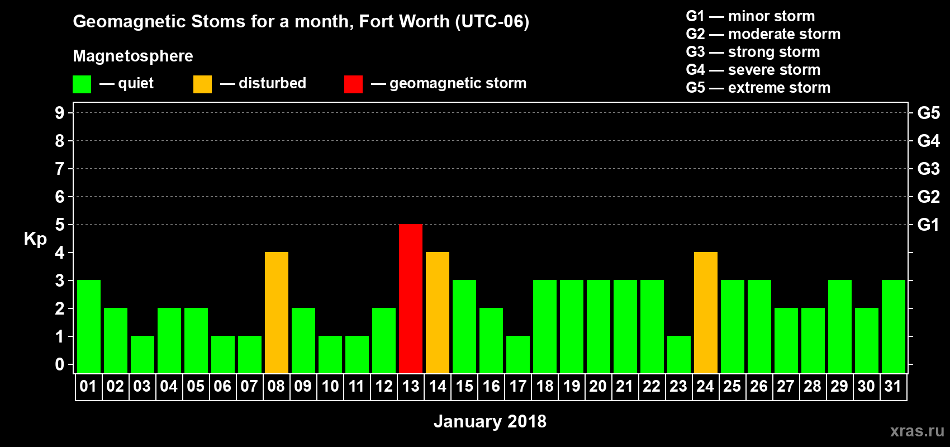Screen dimensions: 950x447
Task: Click 'G1 — minor storm' legend text
Action: click(750, 16)
